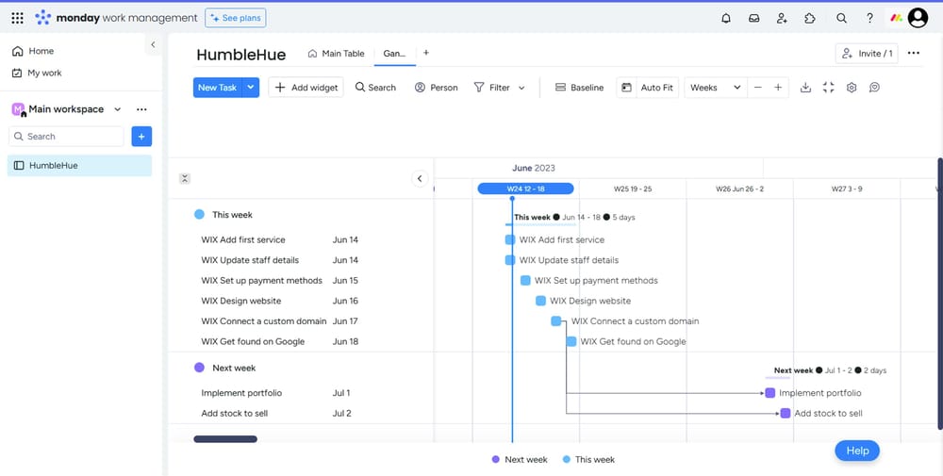943x476 pixels.
Task: Select WIX Set up payment methods row
Action: pos(301,281)
